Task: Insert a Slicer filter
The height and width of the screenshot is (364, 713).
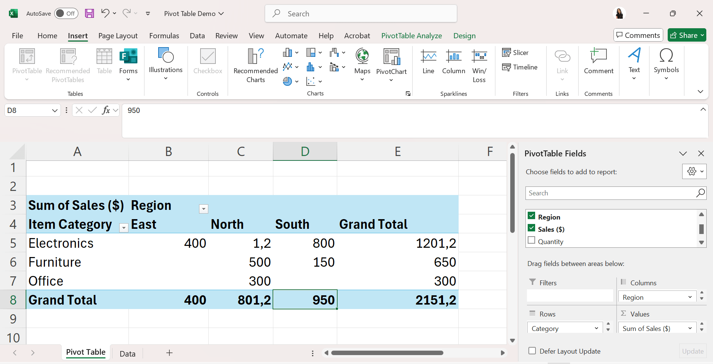Action: pos(515,53)
